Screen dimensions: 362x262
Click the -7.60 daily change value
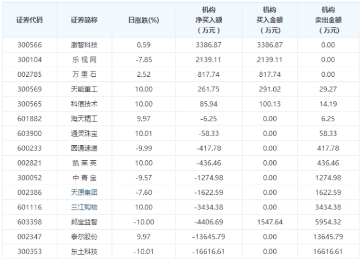click(x=144, y=193)
